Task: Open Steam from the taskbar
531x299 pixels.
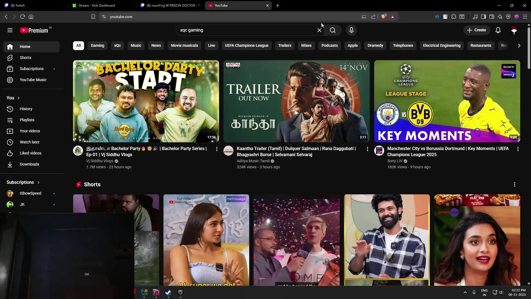Action: coord(168,292)
